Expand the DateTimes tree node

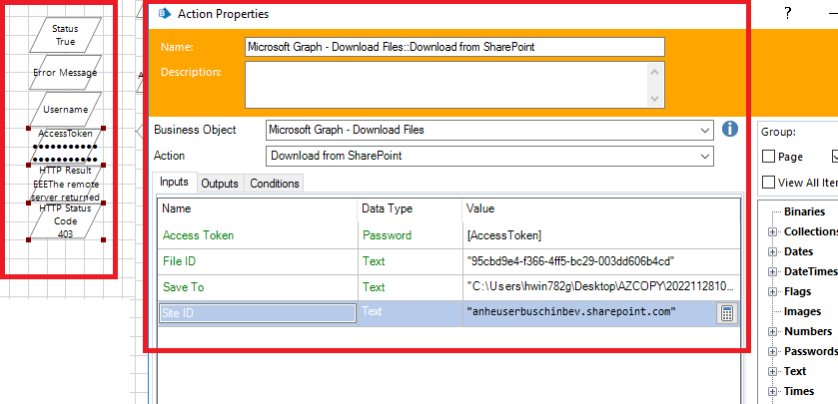tap(772, 271)
